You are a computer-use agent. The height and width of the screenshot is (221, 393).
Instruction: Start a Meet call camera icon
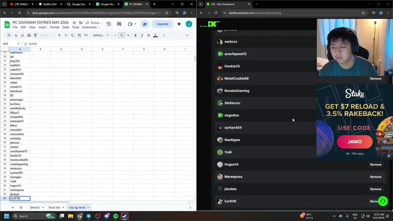pyautogui.click(x=130, y=24)
